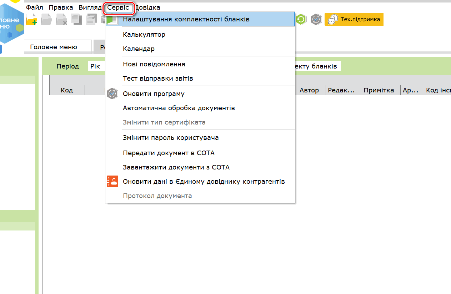451x294 pixels.
Task: Open the Файл menu in the menu bar
Action: pyautogui.click(x=34, y=7)
